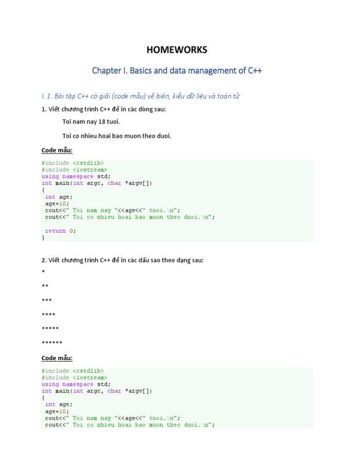The width and height of the screenshot is (354, 473).
Task: Click first 'Code mẫu:' underlined label
Action: [57, 150]
